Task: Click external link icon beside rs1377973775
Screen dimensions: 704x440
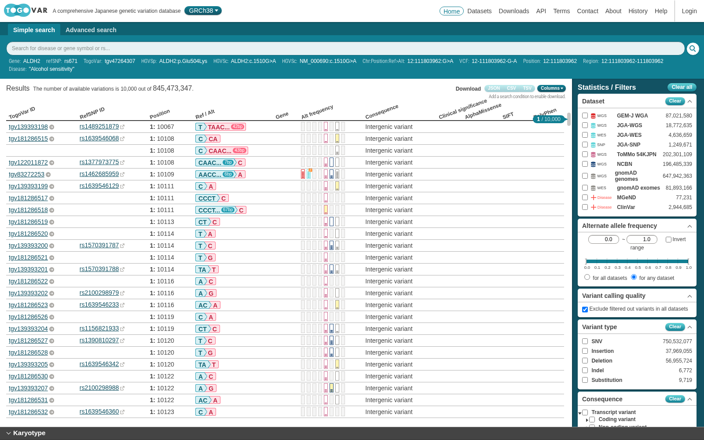Action: pos(122,162)
